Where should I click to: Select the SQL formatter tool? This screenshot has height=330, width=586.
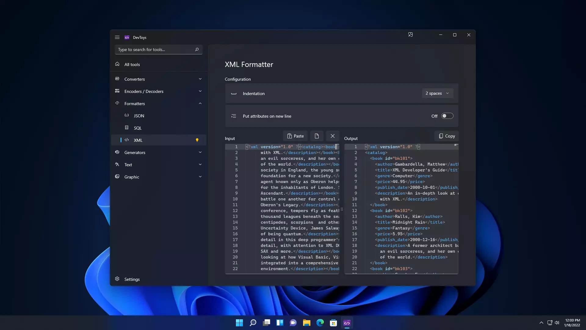click(138, 128)
